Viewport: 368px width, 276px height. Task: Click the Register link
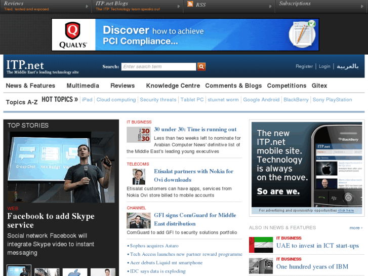304,66
